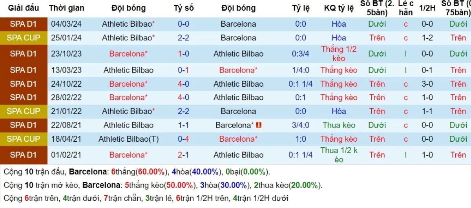
Task: Click the 0-4 score link
Action: (x=183, y=139)
